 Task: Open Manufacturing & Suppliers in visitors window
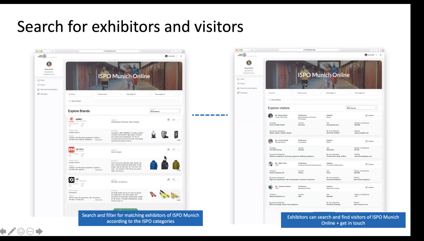247,88
